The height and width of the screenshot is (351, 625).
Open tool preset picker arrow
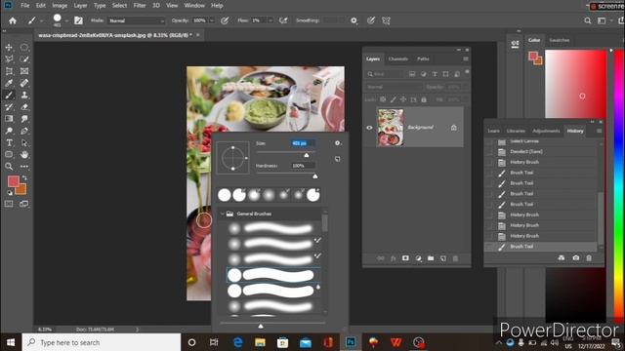[41, 20]
